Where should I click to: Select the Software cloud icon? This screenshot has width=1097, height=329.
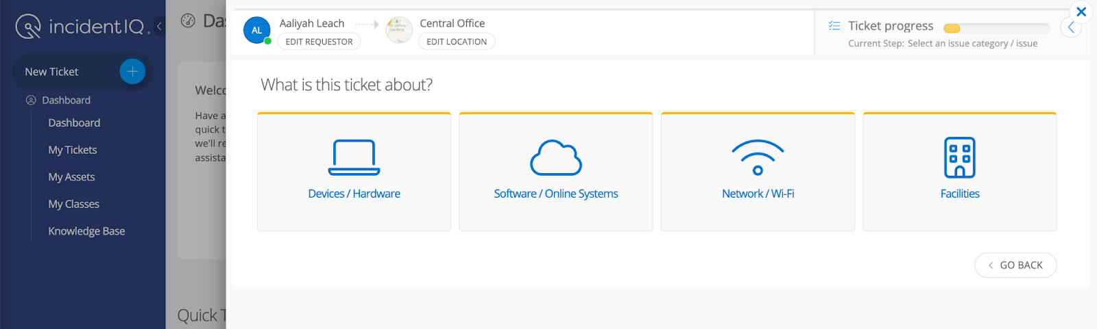[556, 157]
